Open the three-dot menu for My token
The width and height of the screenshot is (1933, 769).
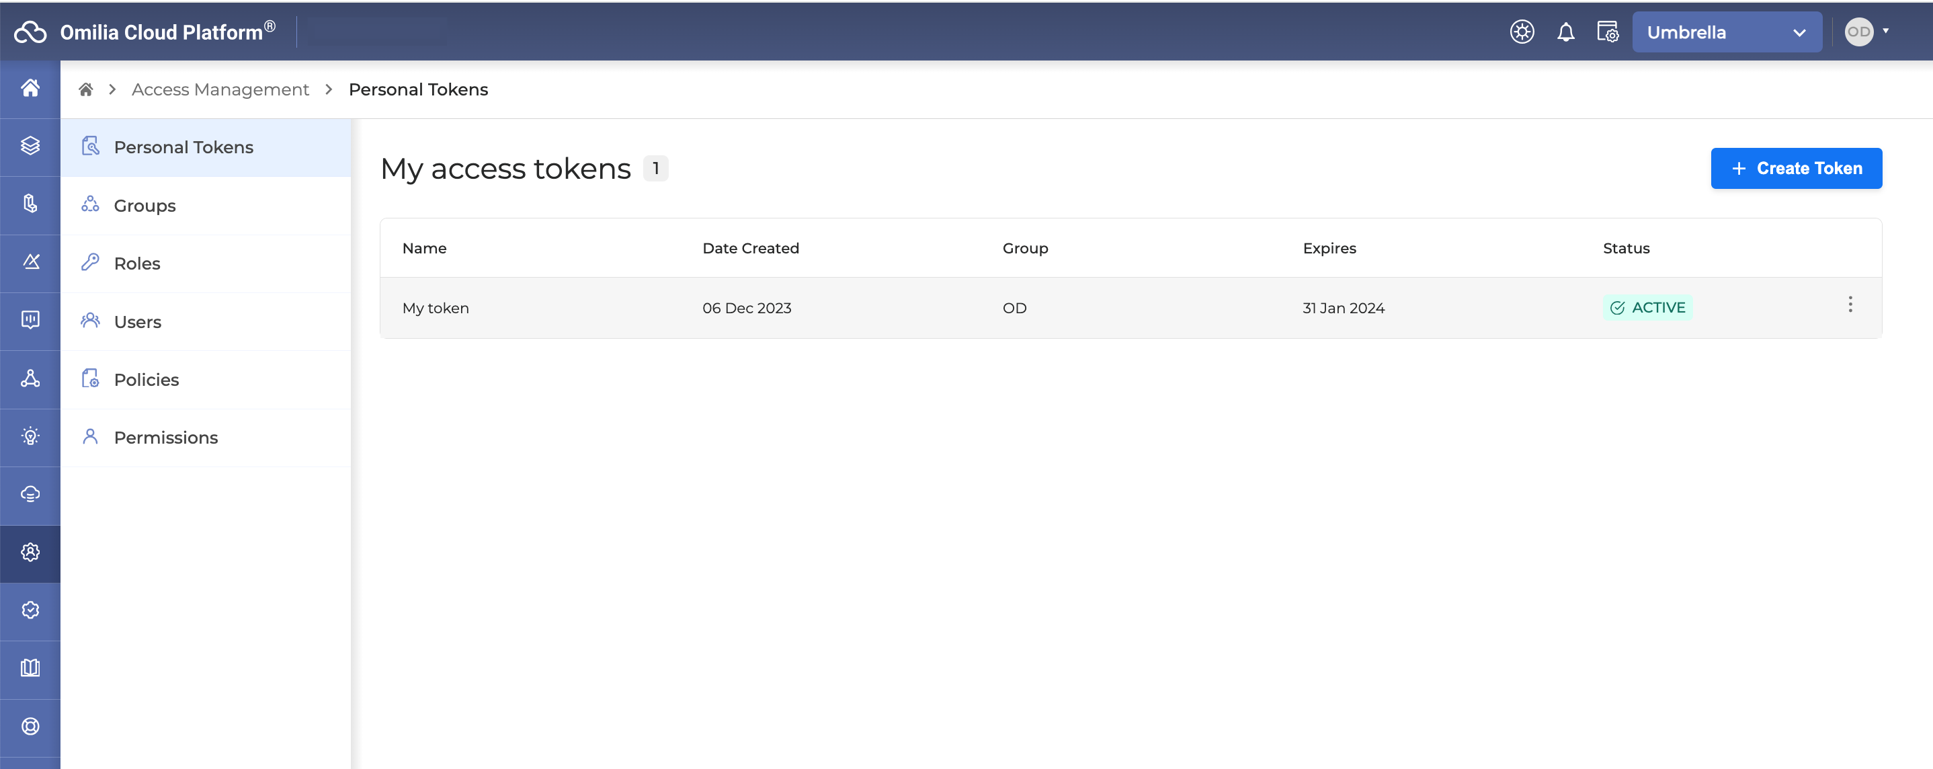[x=1850, y=305]
